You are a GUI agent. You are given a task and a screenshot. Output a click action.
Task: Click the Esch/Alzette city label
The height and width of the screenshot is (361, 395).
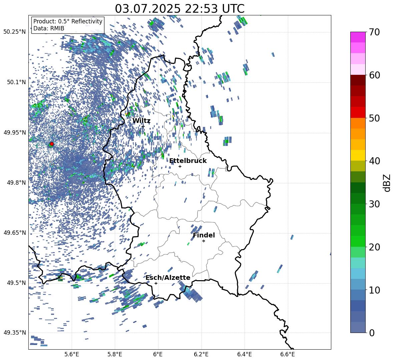coord(168,278)
